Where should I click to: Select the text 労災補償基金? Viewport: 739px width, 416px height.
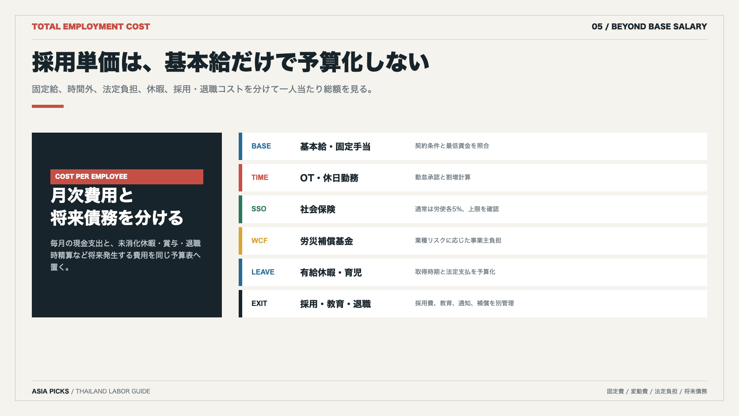(326, 241)
